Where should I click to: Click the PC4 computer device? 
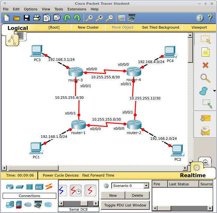[x=170, y=52]
